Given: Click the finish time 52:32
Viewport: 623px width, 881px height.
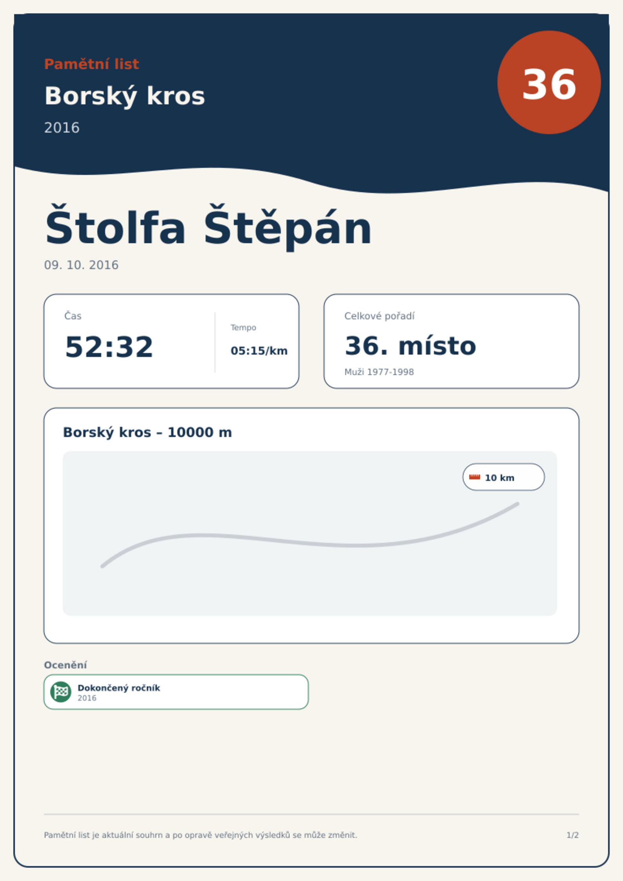Looking at the screenshot, I should click(x=109, y=347).
